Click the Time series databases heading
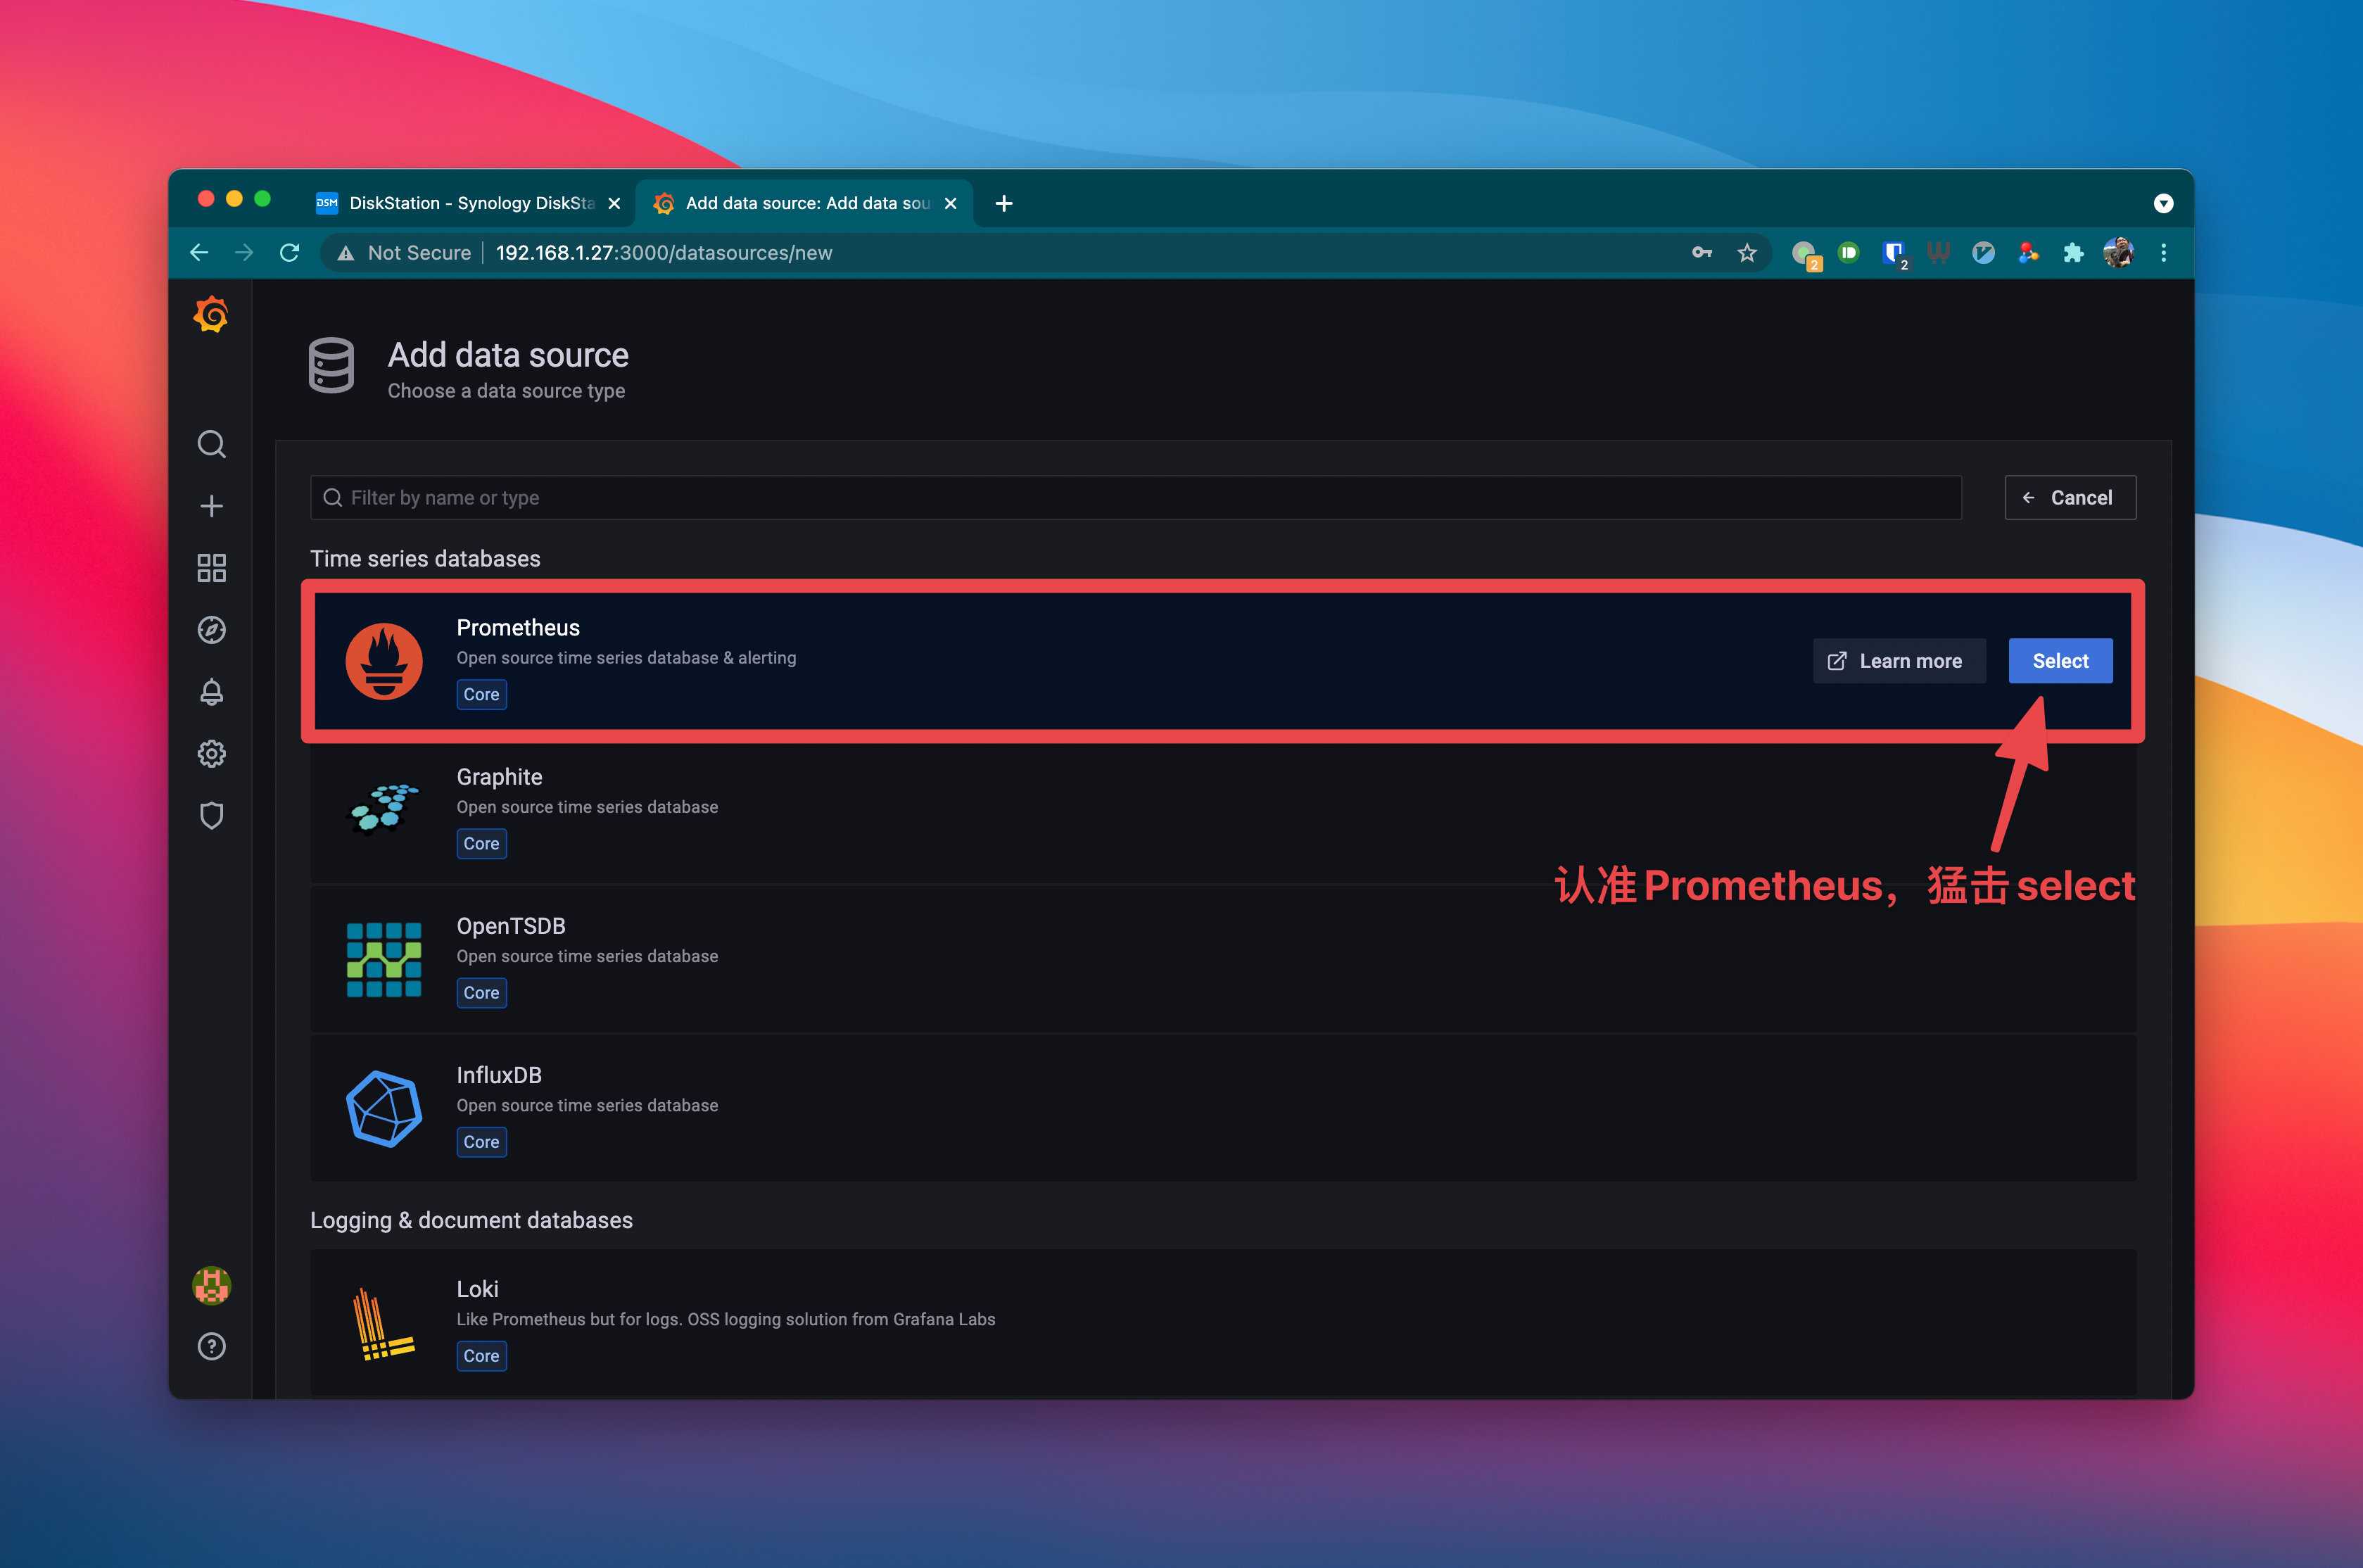Screen dimensions: 2363x1568 (425, 559)
